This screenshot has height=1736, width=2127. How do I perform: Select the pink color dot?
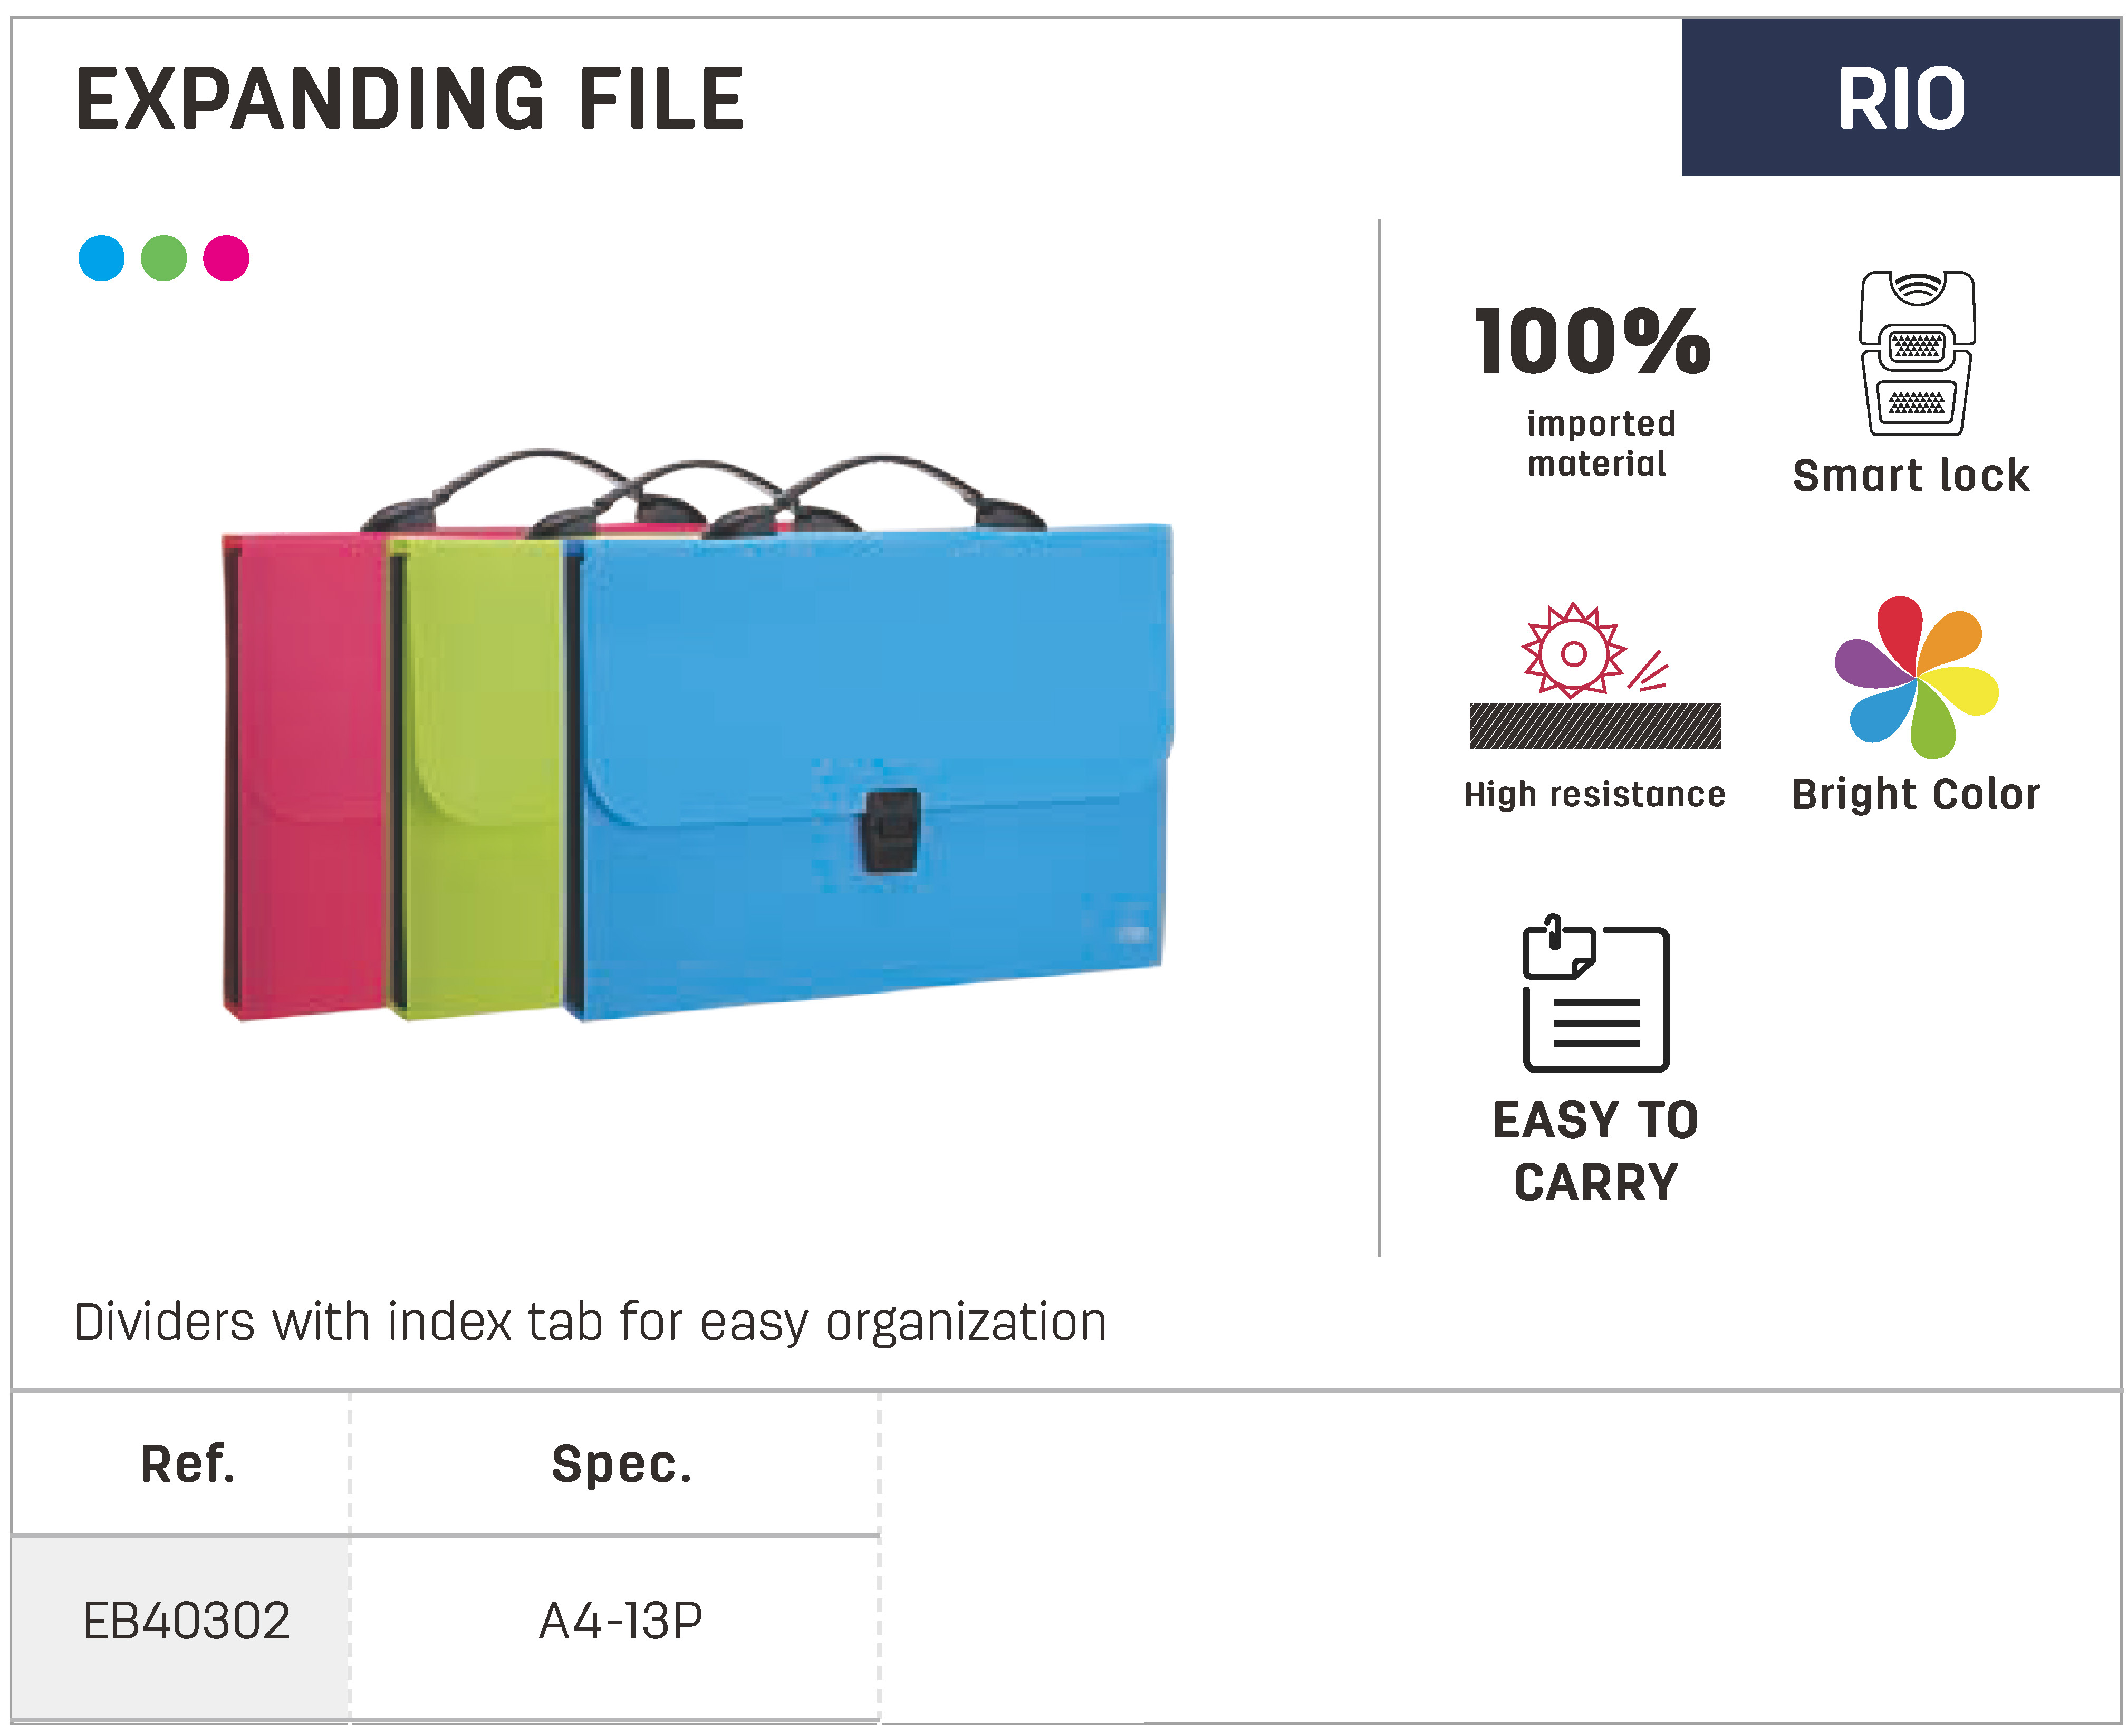pyautogui.click(x=226, y=258)
